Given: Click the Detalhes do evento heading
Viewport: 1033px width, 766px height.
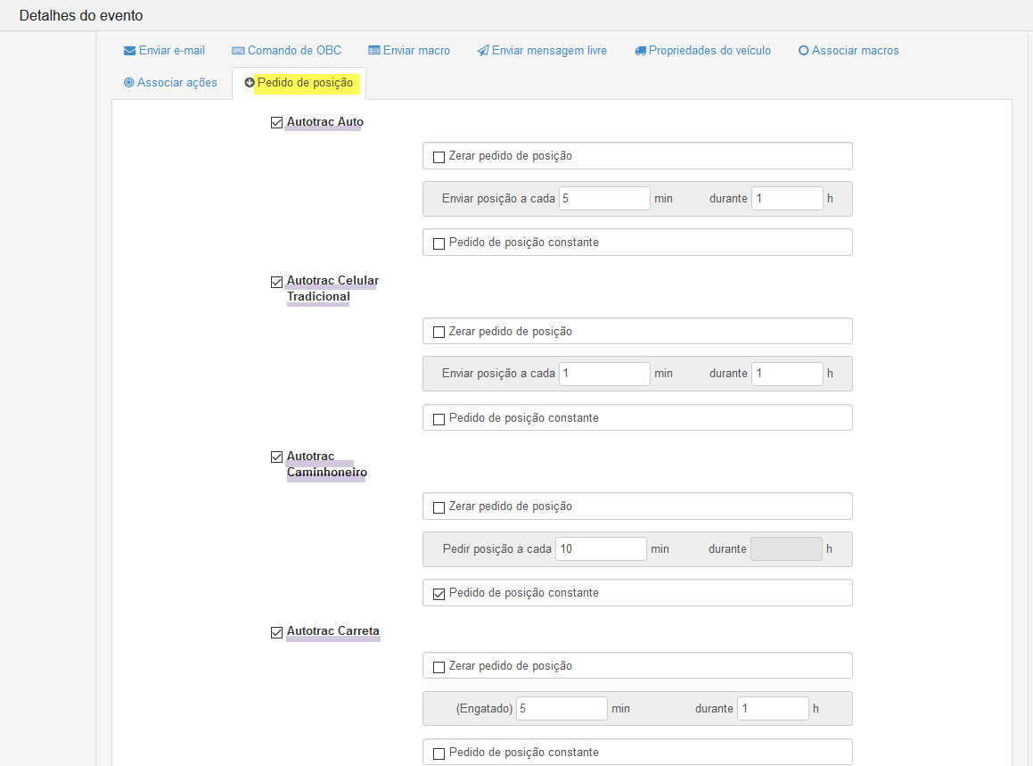Looking at the screenshot, I should click(81, 16).
